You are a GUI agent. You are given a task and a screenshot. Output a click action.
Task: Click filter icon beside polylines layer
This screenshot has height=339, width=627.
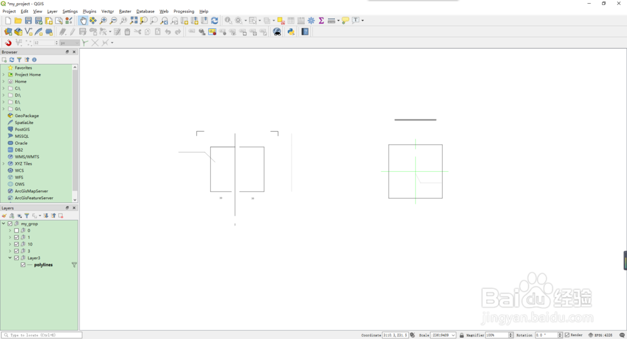click(x=74, y=264)
